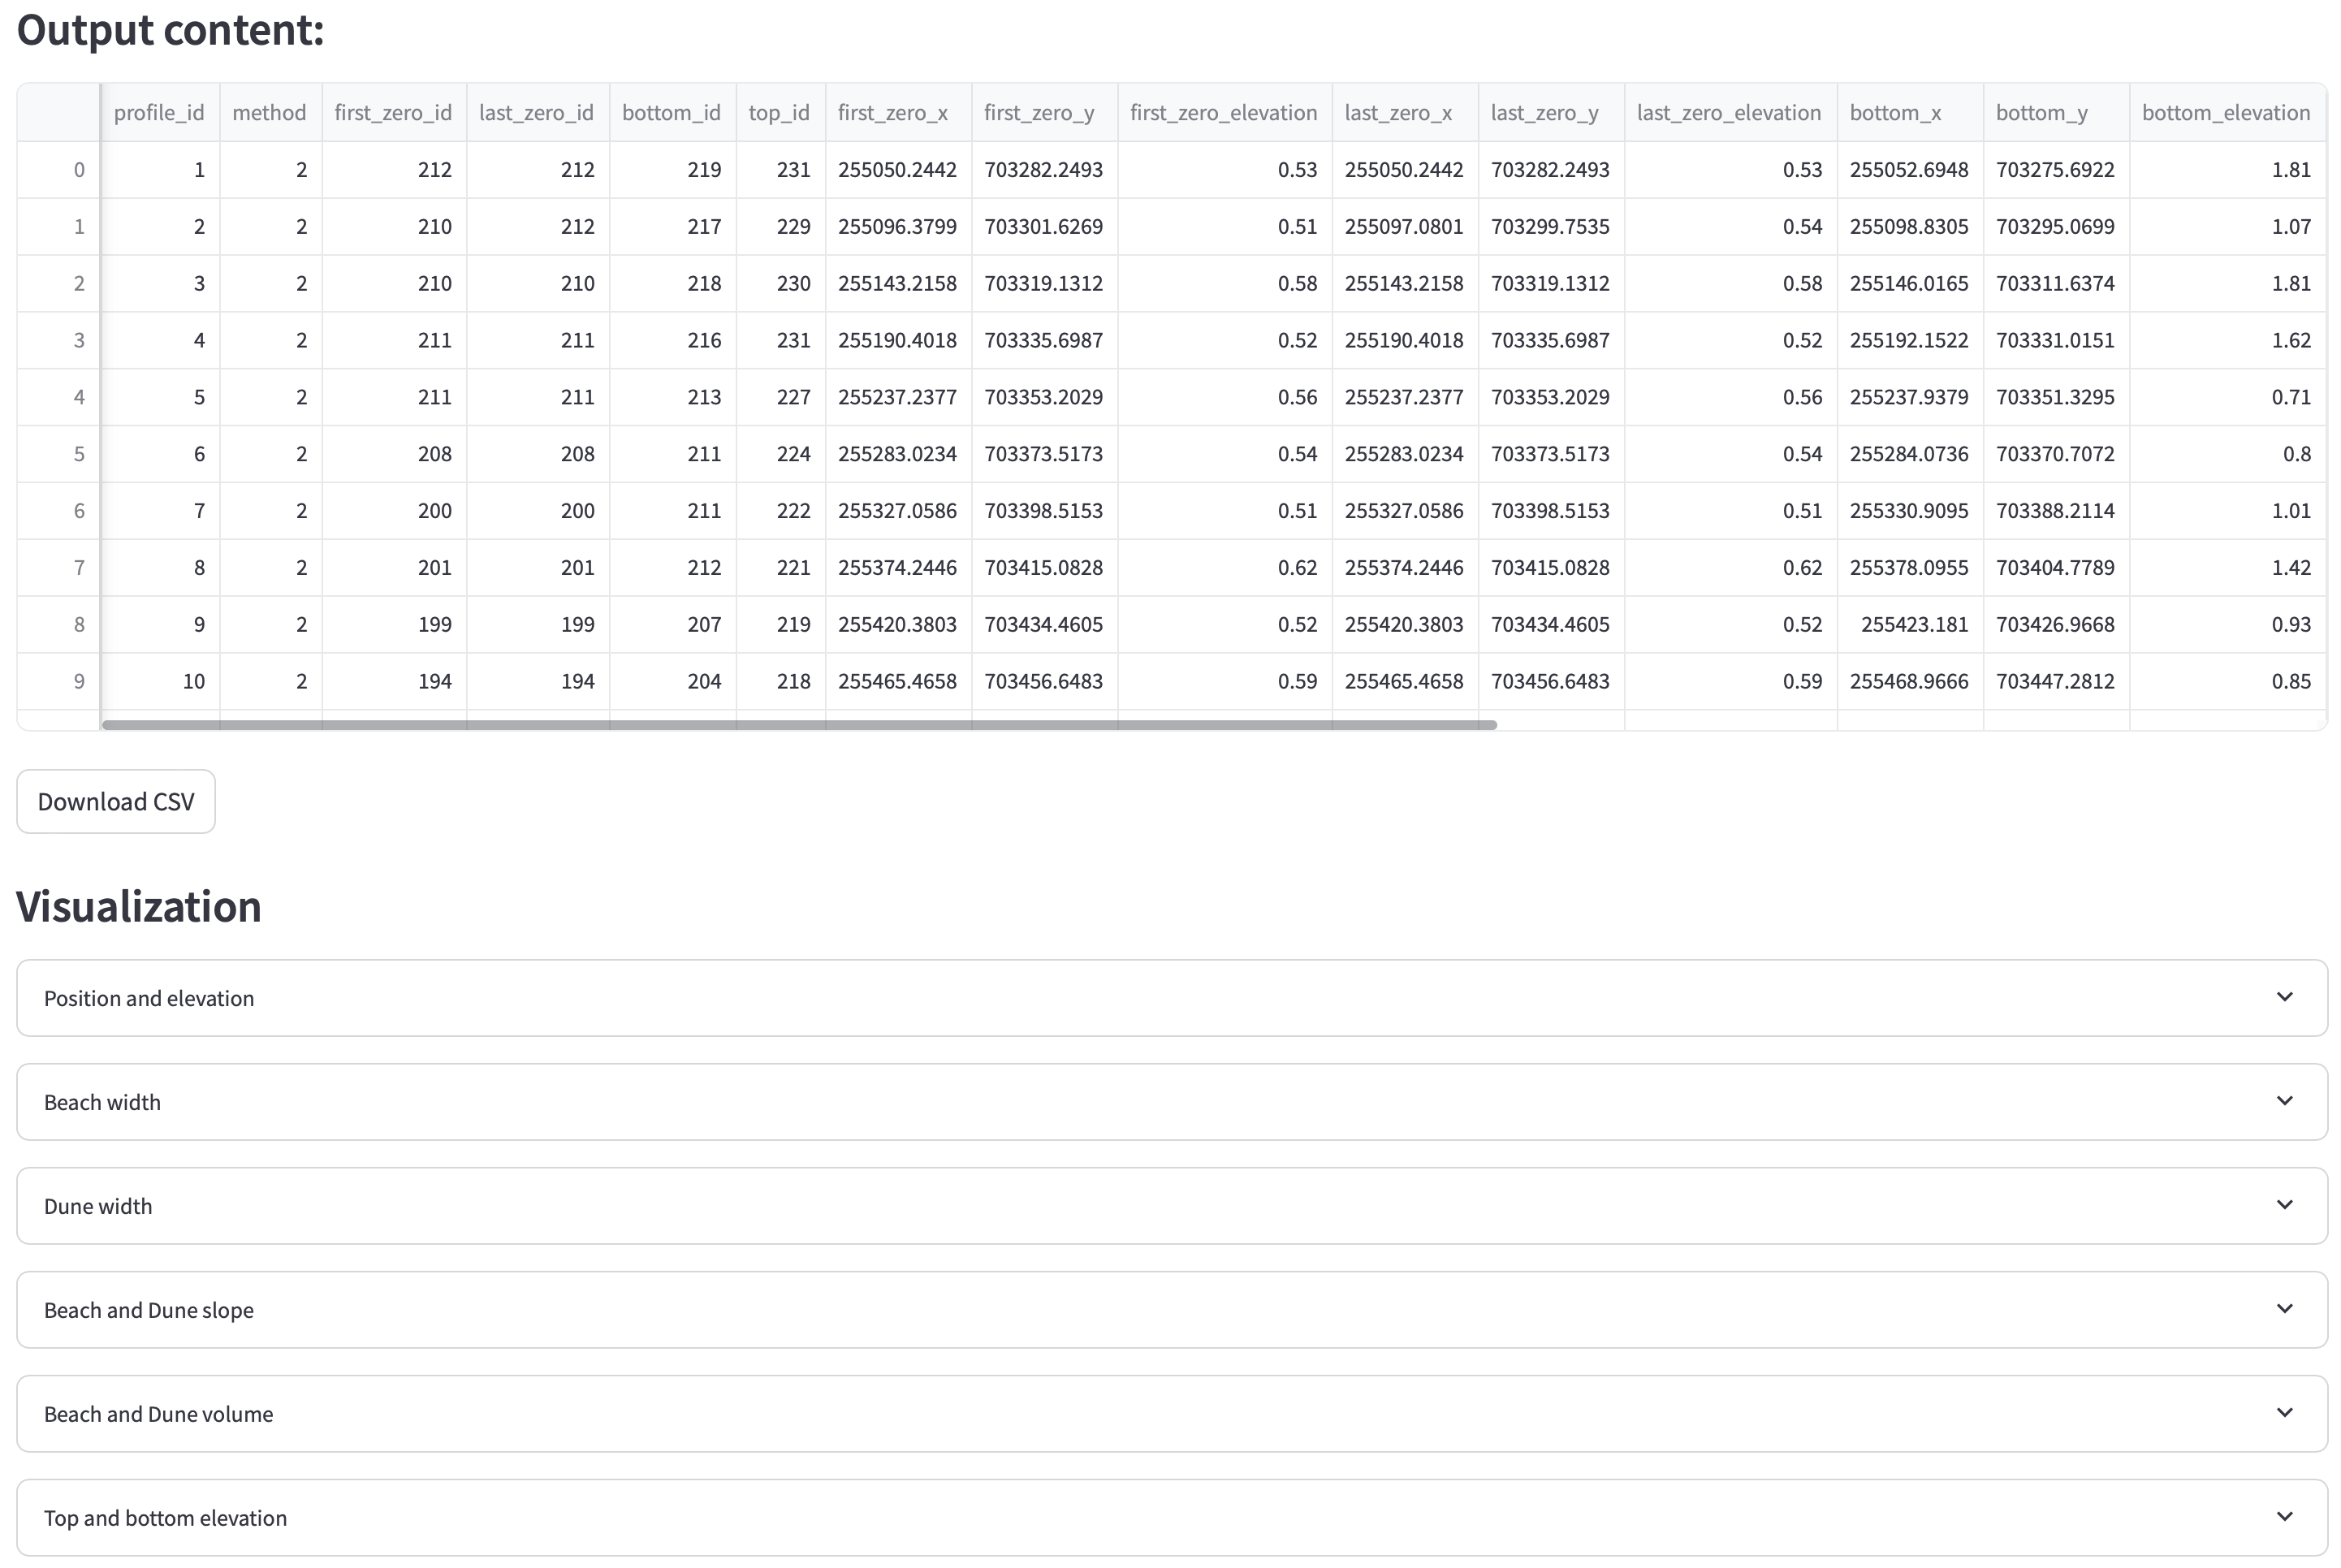
Task: Click the first_zero_x column header
Action: pos(899,113)
